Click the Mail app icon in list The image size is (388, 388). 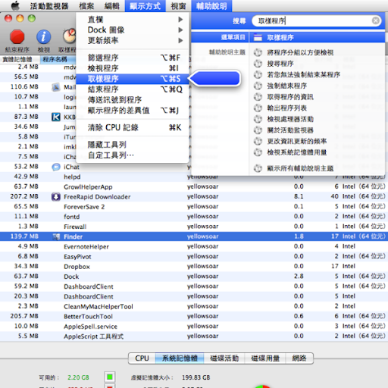click(x=56, y=87)
